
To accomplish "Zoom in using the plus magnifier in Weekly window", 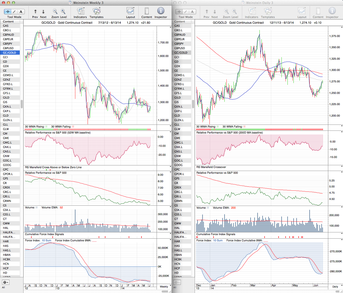I will tap(63, 11).
